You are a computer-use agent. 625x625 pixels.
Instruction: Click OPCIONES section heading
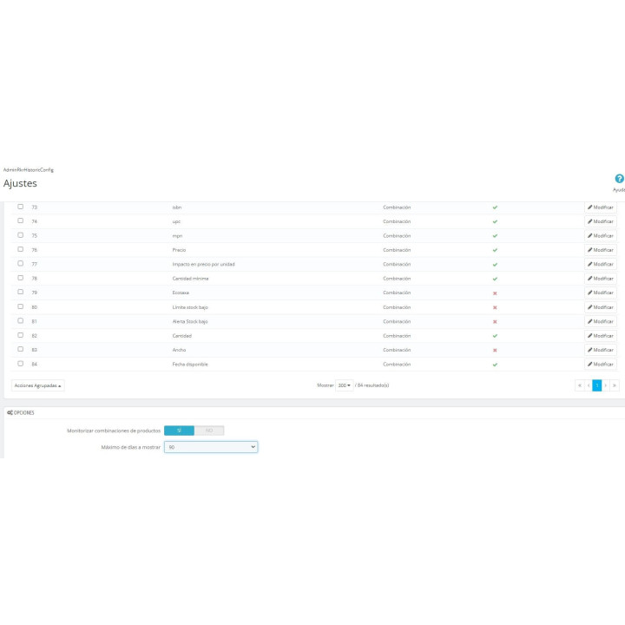click(21, 413)
